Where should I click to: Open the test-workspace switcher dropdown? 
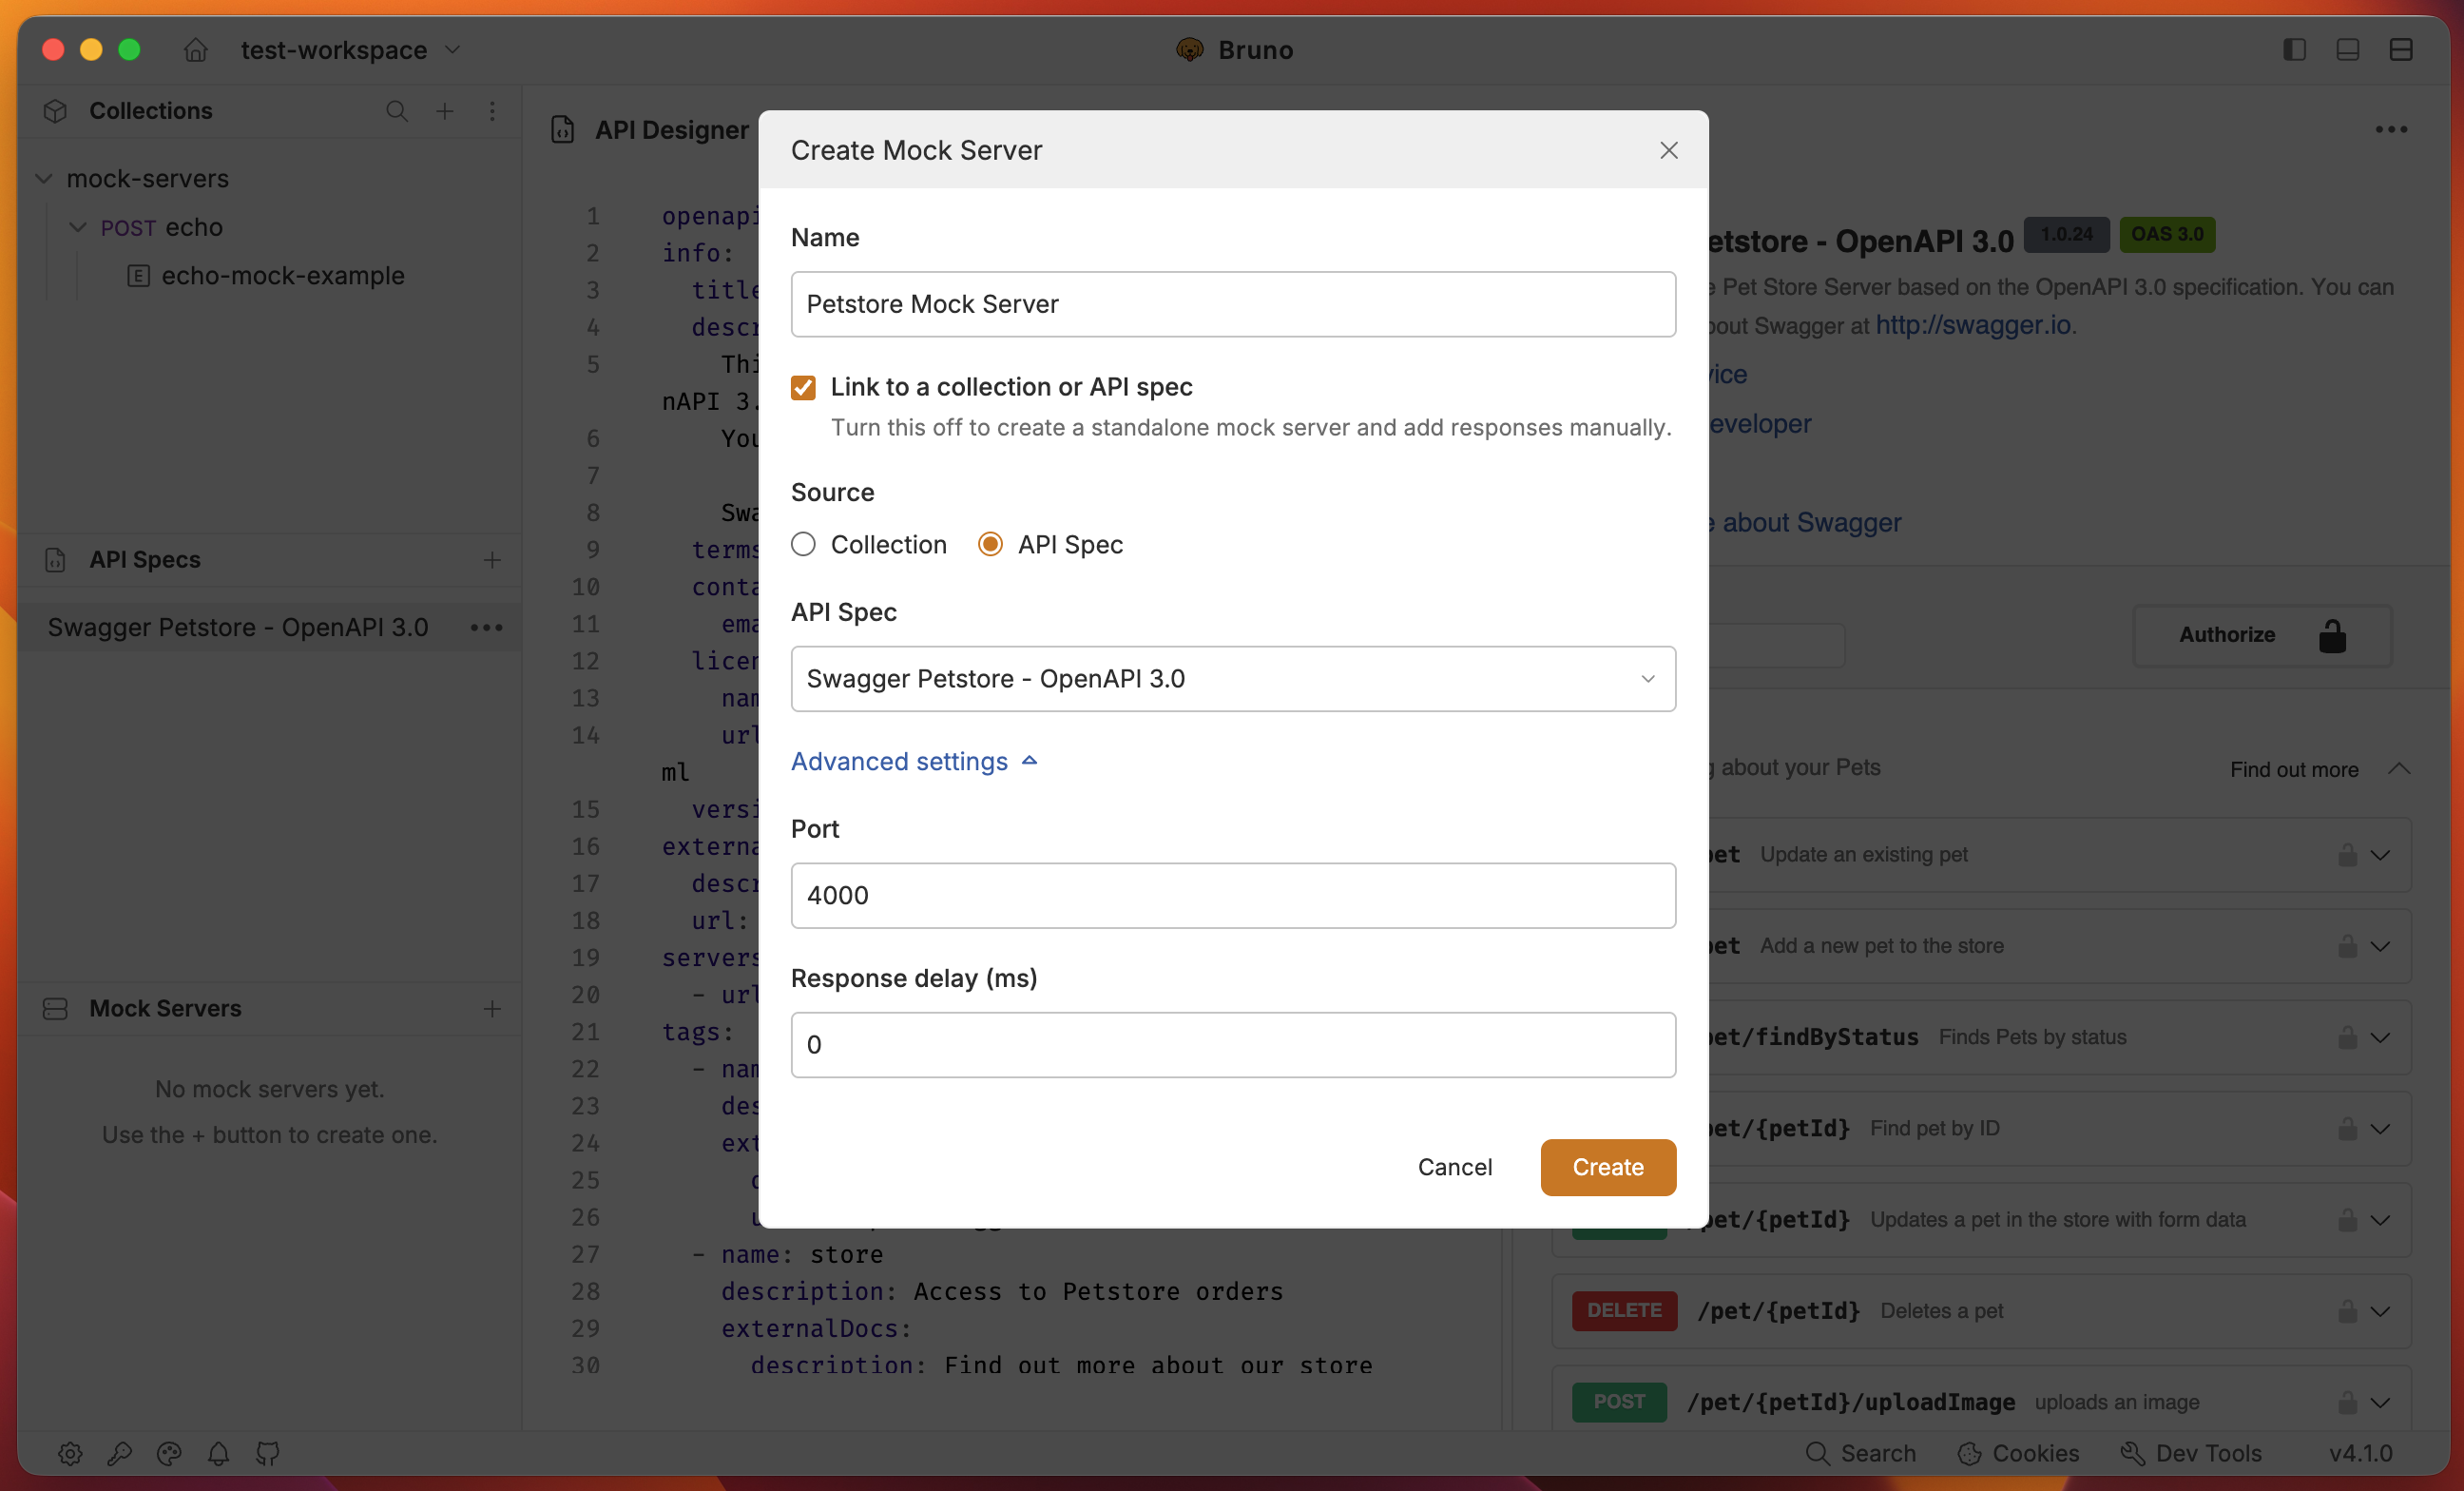[x=351, y=49]
